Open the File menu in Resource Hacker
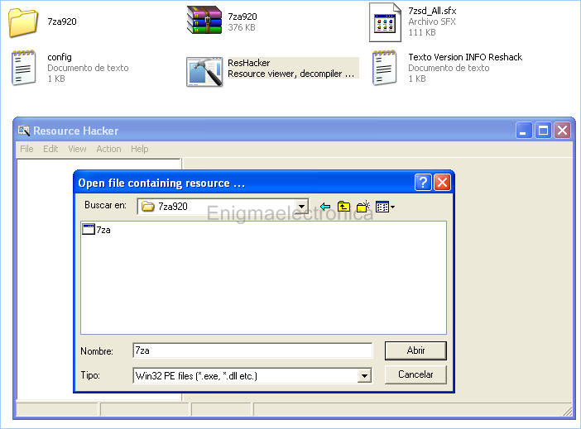581x429 pixels. [26, 149]
